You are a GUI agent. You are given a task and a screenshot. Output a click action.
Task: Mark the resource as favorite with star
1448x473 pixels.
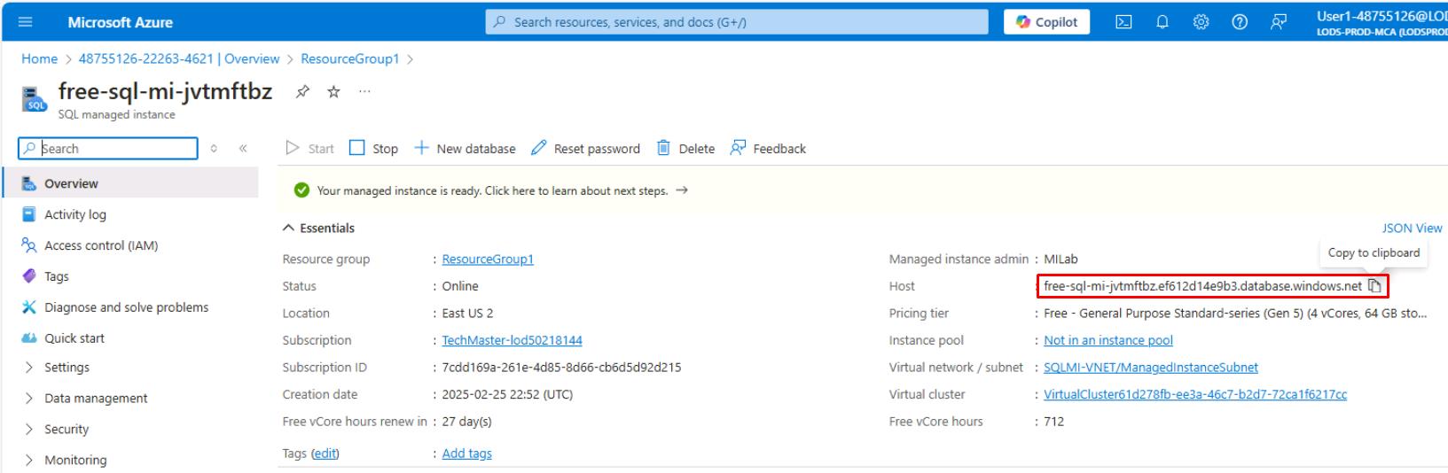pos(334,91)
